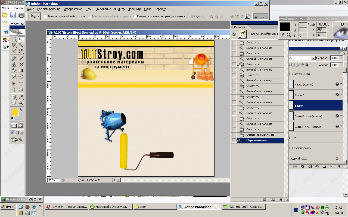Open 'Фильтр' menu
Image resolution: width=348 pixels, height=217 pixels.
coord(119,9)
